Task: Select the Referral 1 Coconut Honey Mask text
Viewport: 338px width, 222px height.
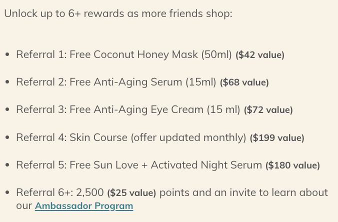Action: [x=124, y=54]
